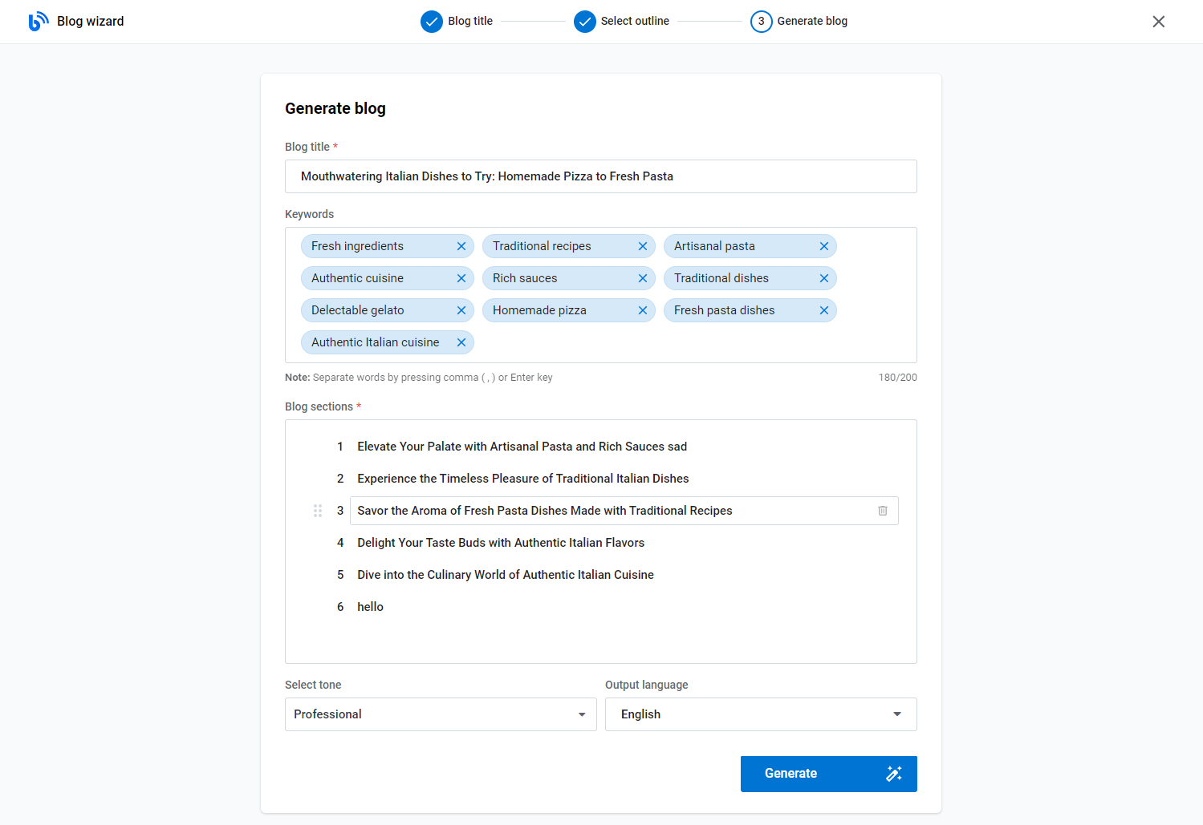Edit the Blog title input field
The image size is (1203, 825).
[601, 176]
